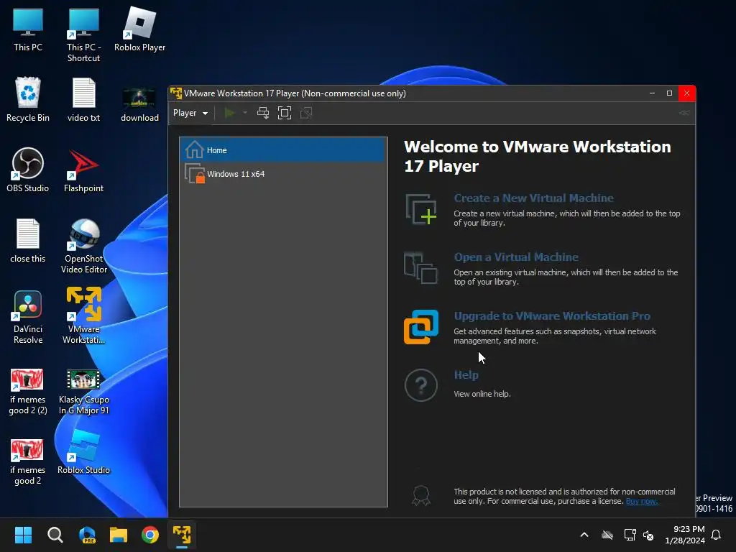Select Roblox Studio desktop icon
The width and height of the screenshot is (736, 552).
coord(83,453)
